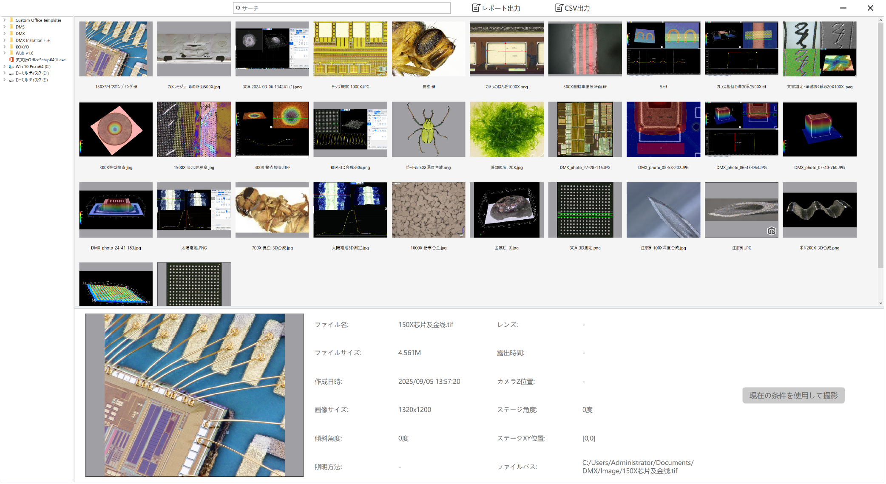Click the CSV output (CSV出力) icon
The image size is (886, 484).
pyautogui.click(x=559, y=8)
